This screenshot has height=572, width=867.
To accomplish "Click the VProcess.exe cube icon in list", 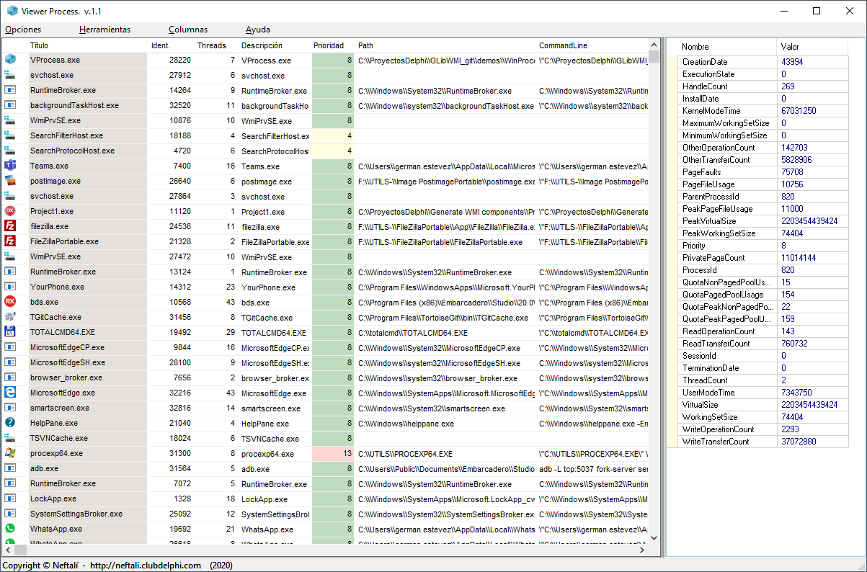I will pos(10,60).
